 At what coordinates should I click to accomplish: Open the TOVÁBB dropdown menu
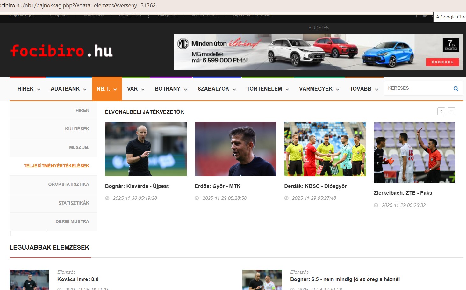coord(364,89)
